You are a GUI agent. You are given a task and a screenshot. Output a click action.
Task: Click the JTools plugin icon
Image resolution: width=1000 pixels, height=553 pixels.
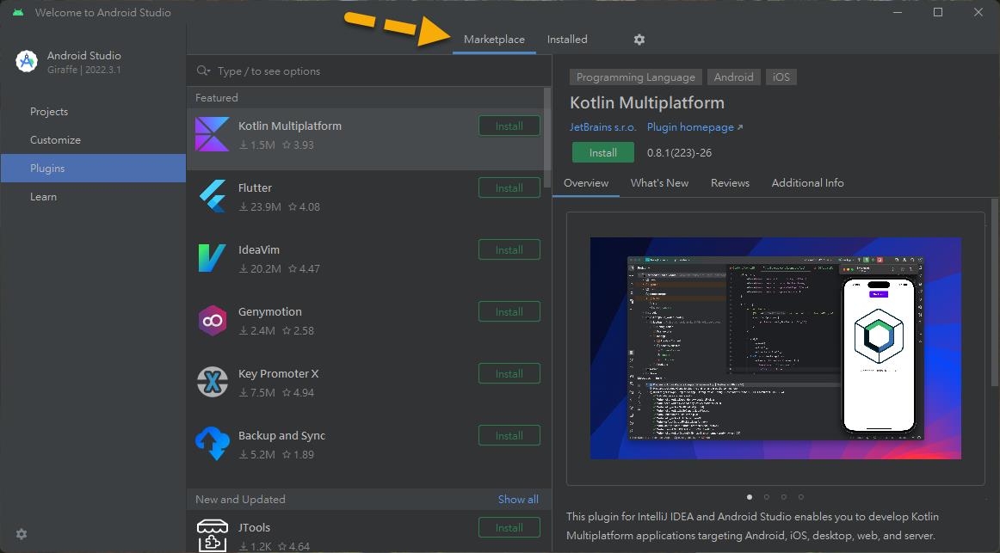click(212, 535)
